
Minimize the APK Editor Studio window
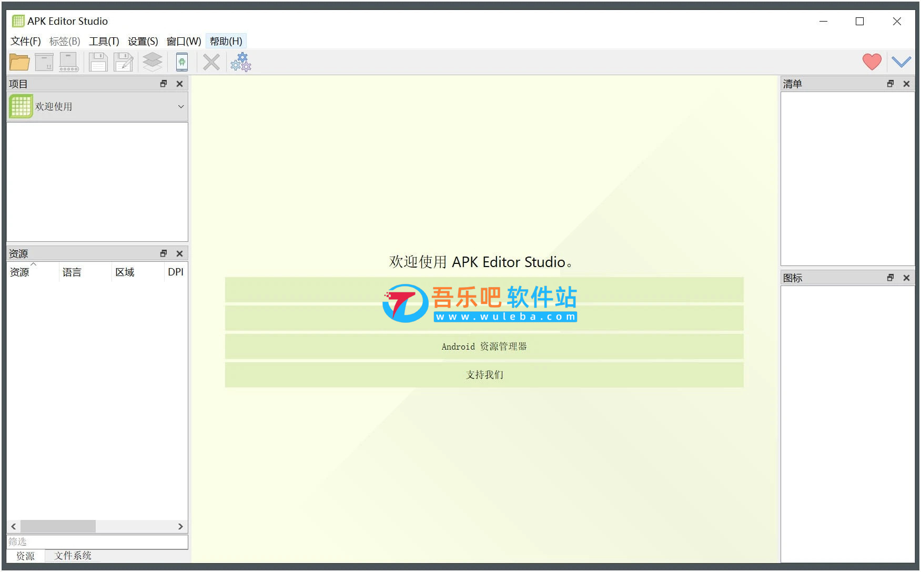click(x=824, y=21)
